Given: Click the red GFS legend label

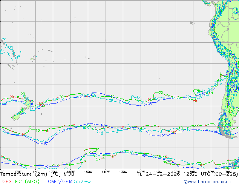Looking at the screenshot, I should click(x=7, y=181).
